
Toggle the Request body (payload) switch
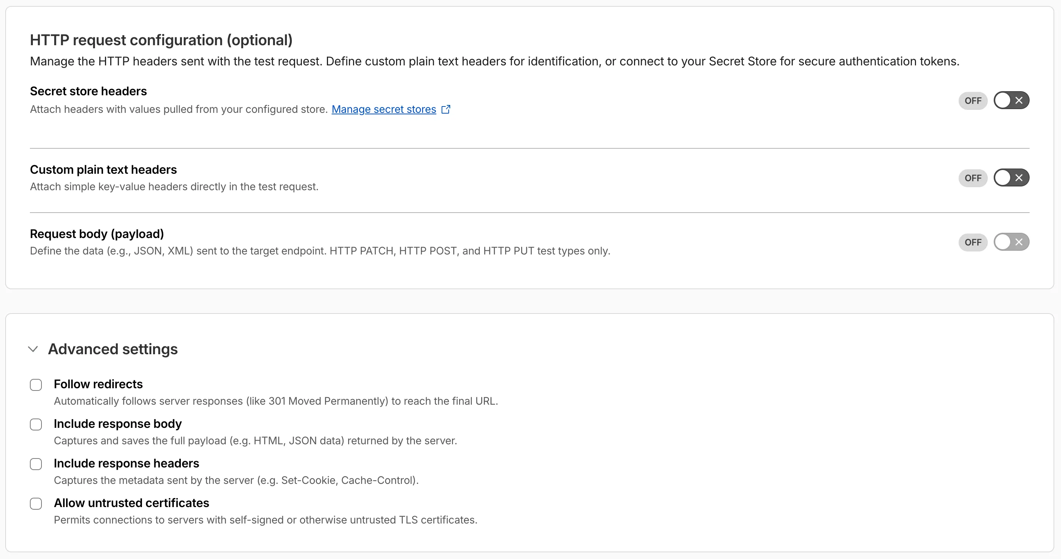[1011, 242]
